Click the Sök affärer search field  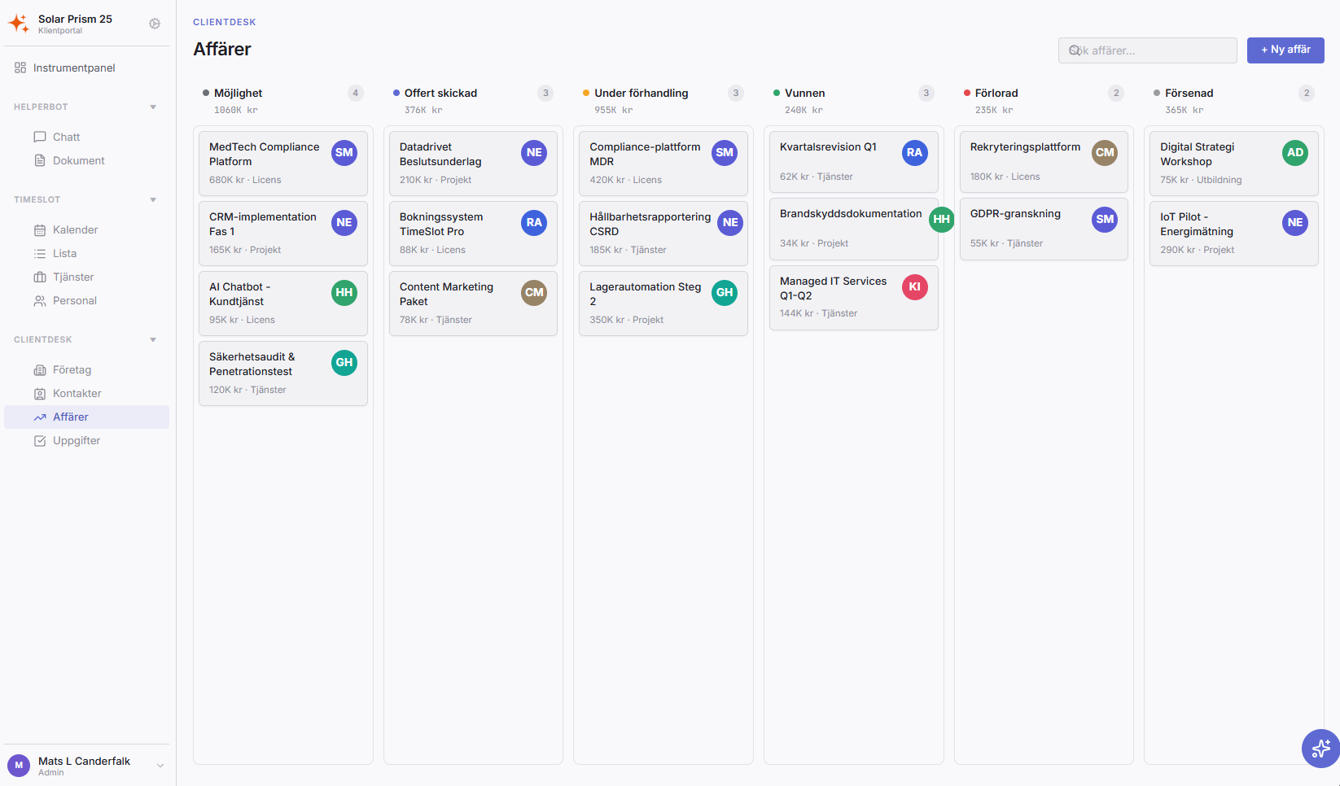[x=1147, y=50]
